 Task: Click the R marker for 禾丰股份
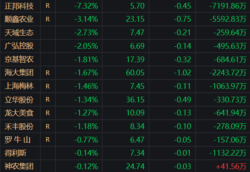coord(48,126)
